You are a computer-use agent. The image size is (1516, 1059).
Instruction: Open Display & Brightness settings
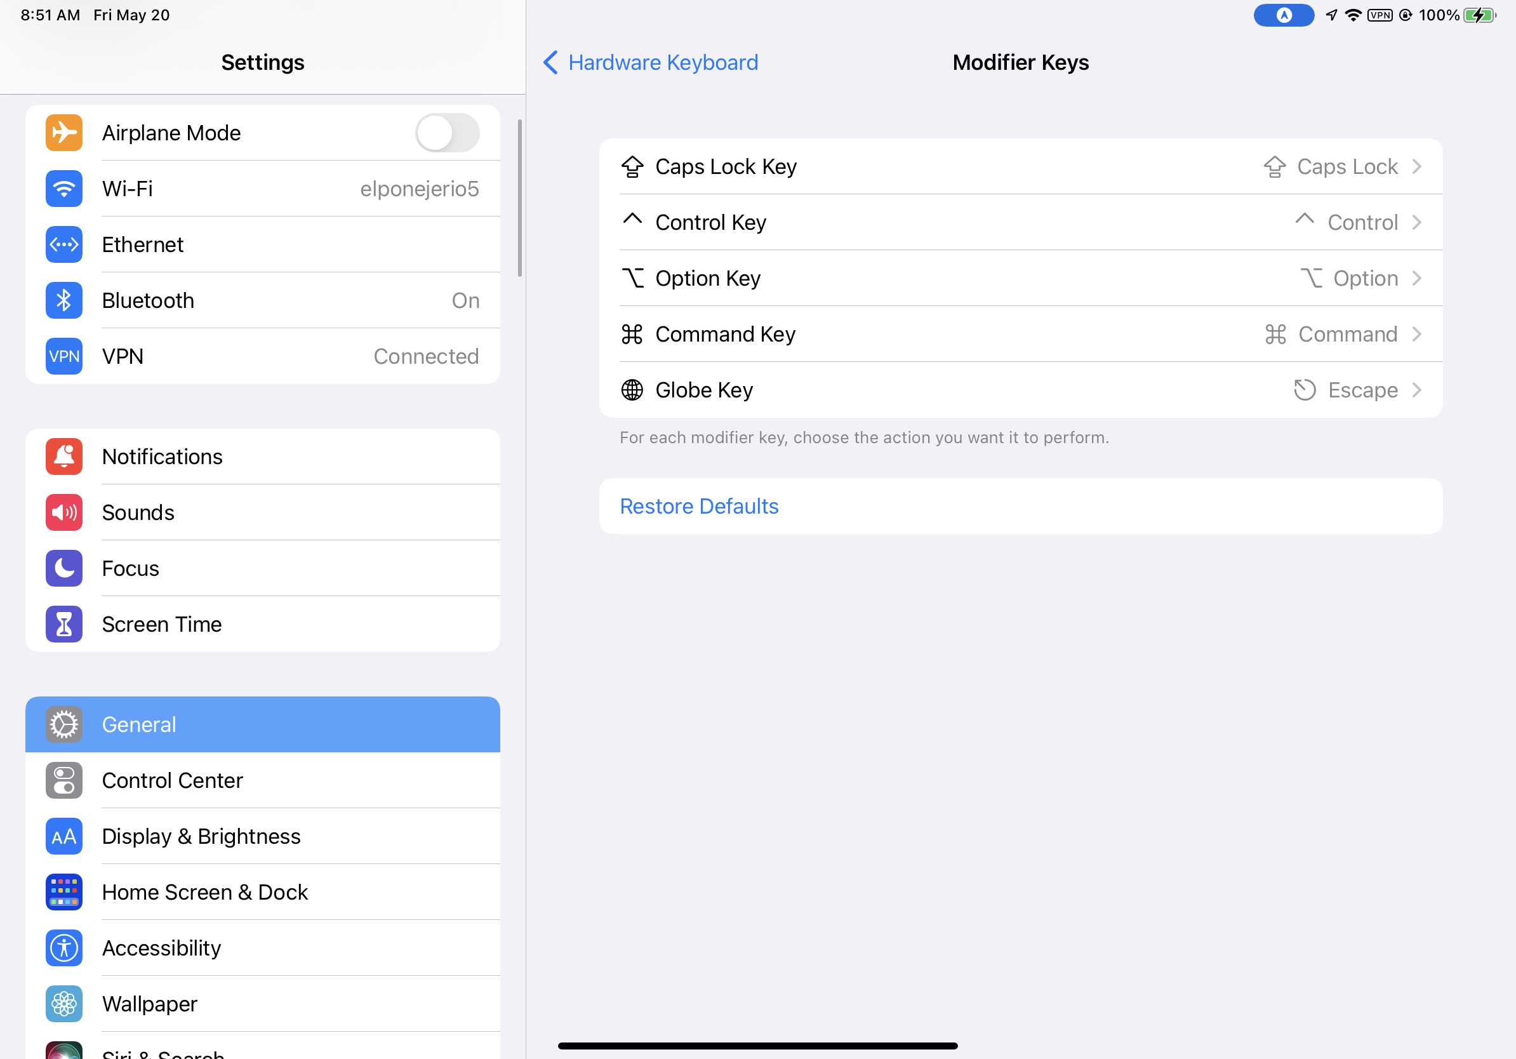263,837
